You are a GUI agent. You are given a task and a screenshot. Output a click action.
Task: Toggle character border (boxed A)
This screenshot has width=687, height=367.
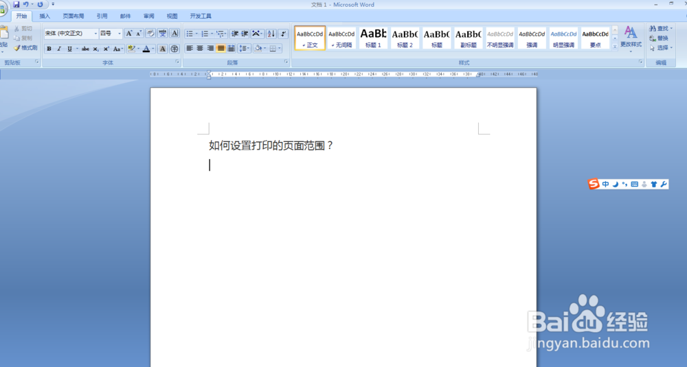tap(174, 33)
